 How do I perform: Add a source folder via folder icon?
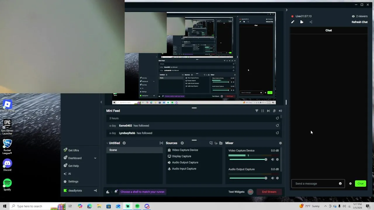[x=221, y=143]
